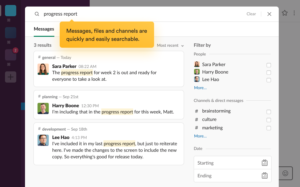The height and width of the screenshot is (187, 300).
Task: Open the Most recent sort dropdown
Action: pyautogui.click(x=170, y=45)
